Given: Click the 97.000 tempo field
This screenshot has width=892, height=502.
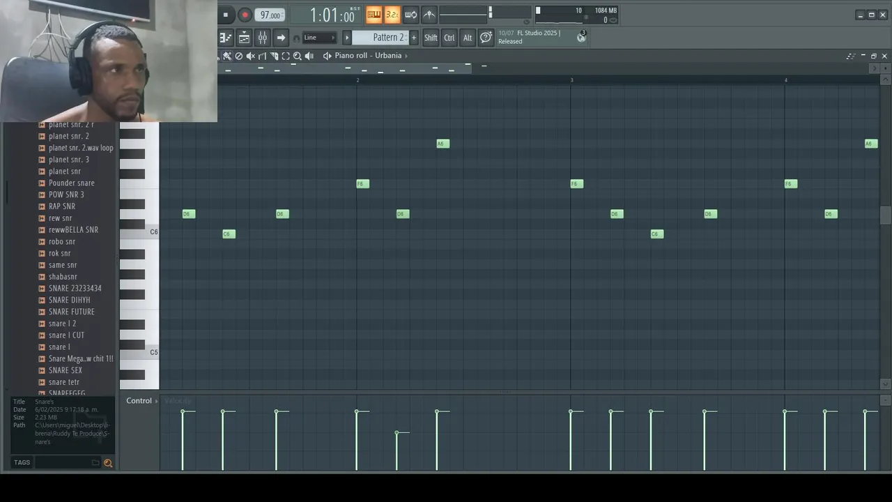Looking at the screenshot, I should (x=270, y=15).
